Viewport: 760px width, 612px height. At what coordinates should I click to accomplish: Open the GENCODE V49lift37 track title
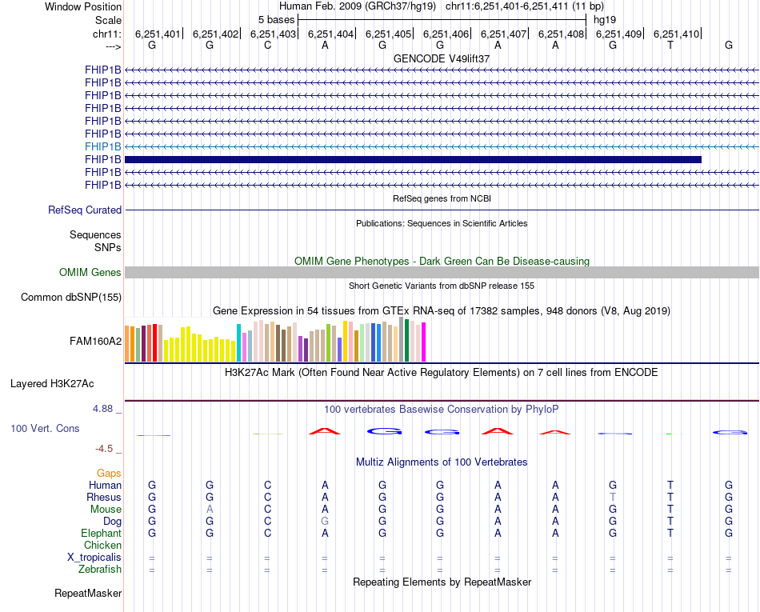[442, 58]
